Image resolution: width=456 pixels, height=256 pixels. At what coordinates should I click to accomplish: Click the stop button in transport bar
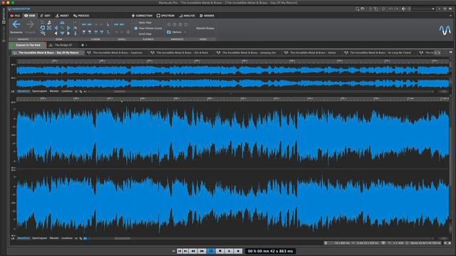coord(220,251)
